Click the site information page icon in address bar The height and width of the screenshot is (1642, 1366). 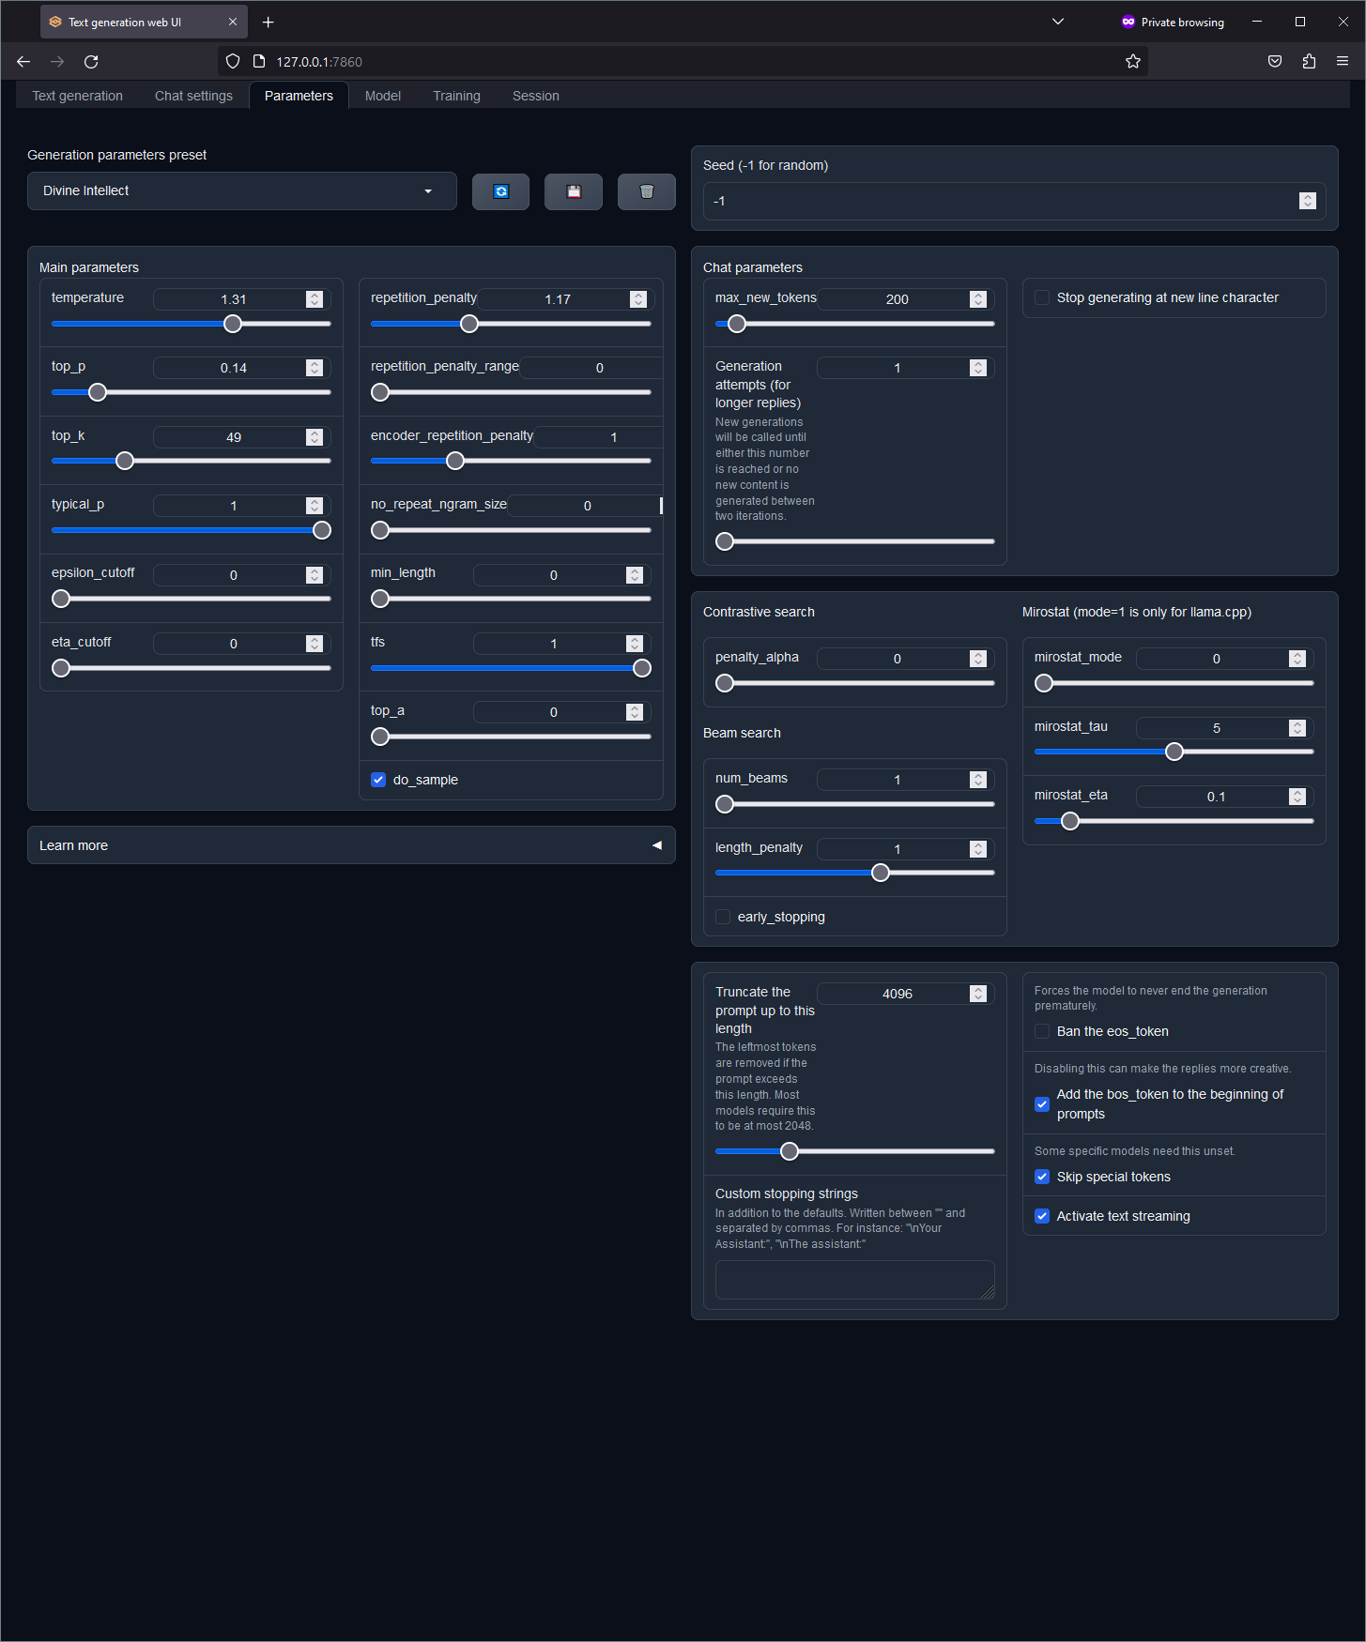[259, 62]
